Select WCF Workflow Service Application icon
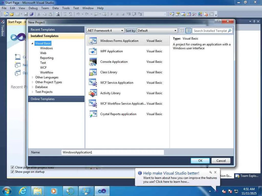The width and height of the screenshot is (262, 196). tap(93, 104)
